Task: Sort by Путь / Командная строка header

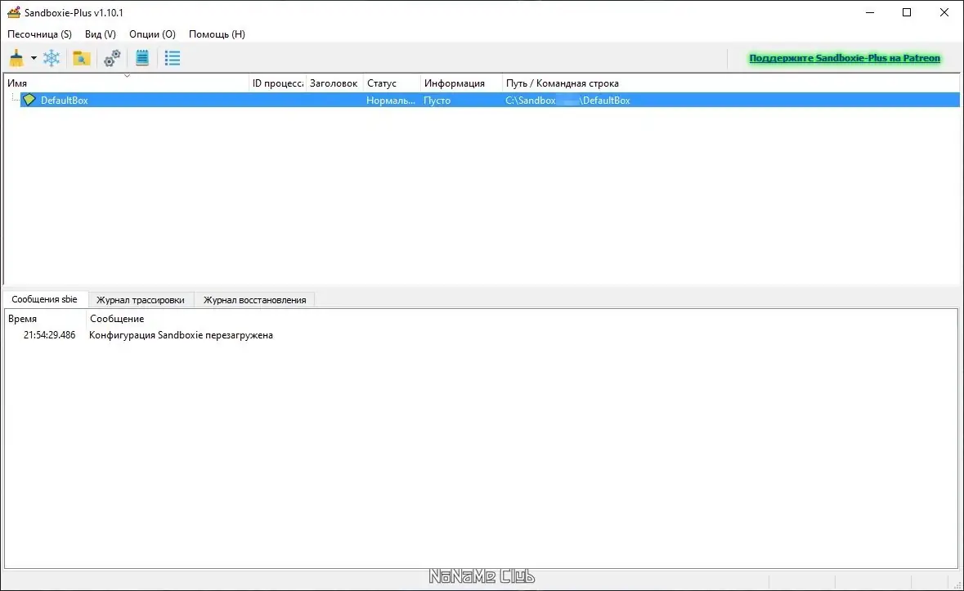Action: (731, 83)
